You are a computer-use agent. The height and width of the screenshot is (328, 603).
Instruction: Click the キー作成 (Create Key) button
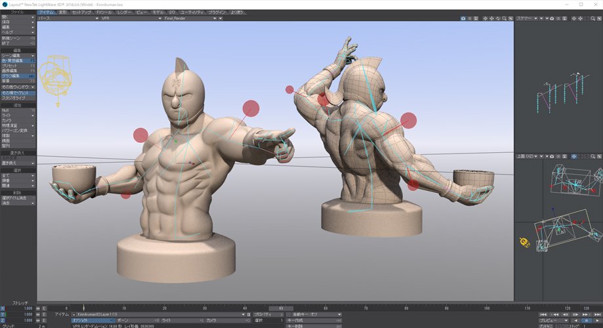pos(314,320)
